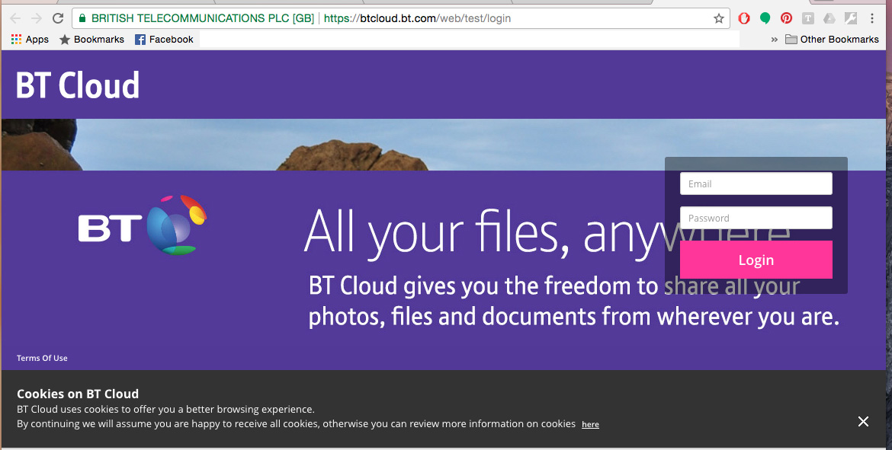Click the Terms Of Use link
Screen dimensions: 892x450
tap(42, 357)
